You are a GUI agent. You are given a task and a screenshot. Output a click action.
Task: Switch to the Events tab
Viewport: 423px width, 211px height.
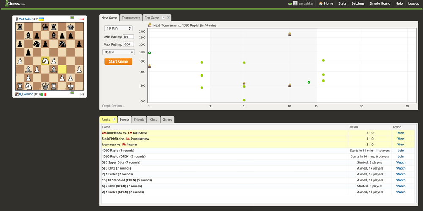(x=124, y=119)
